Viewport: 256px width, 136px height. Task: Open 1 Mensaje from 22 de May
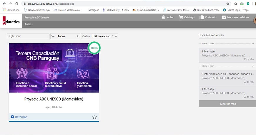tap(227, 93)
